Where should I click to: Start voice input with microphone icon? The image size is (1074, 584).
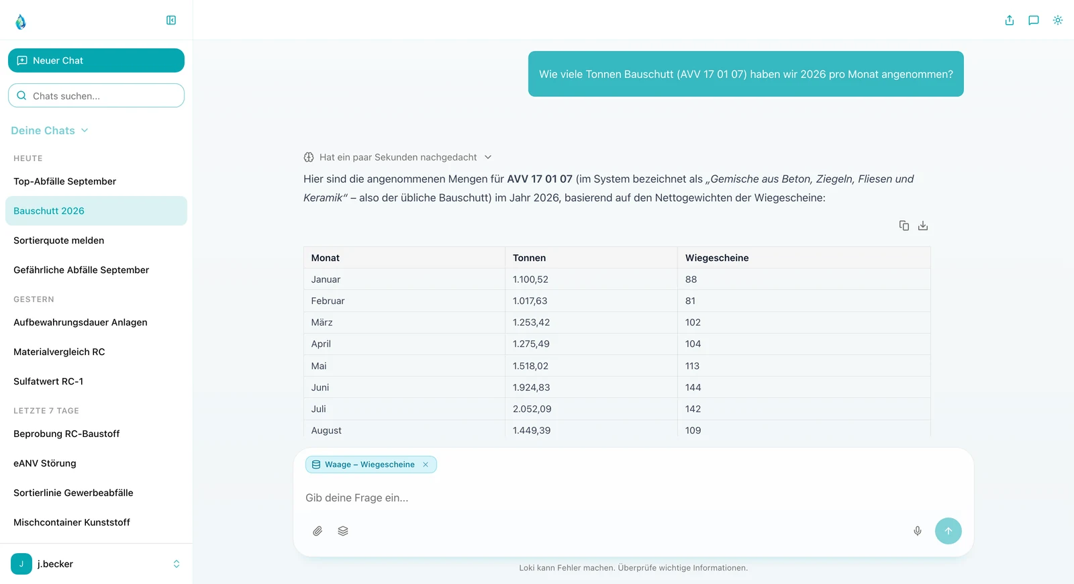pos(918,531)
